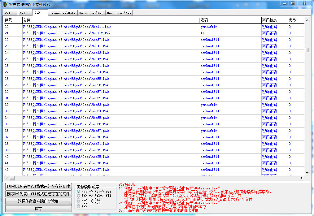Select the Mon111.Pak file row
Screen dimensions: 314x216
(154, 27)
